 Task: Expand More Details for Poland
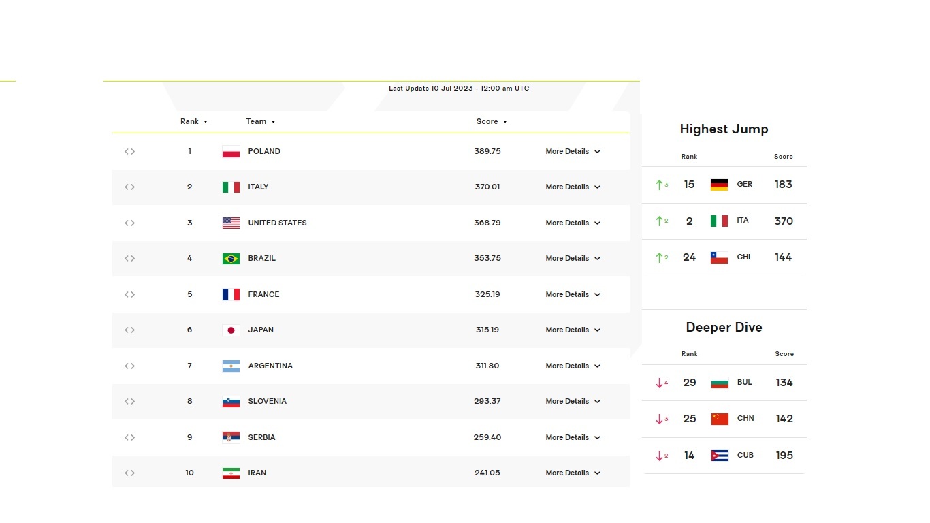click(x=573, y=152)
